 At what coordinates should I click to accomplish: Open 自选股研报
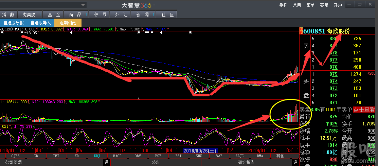tap(14, 23)
